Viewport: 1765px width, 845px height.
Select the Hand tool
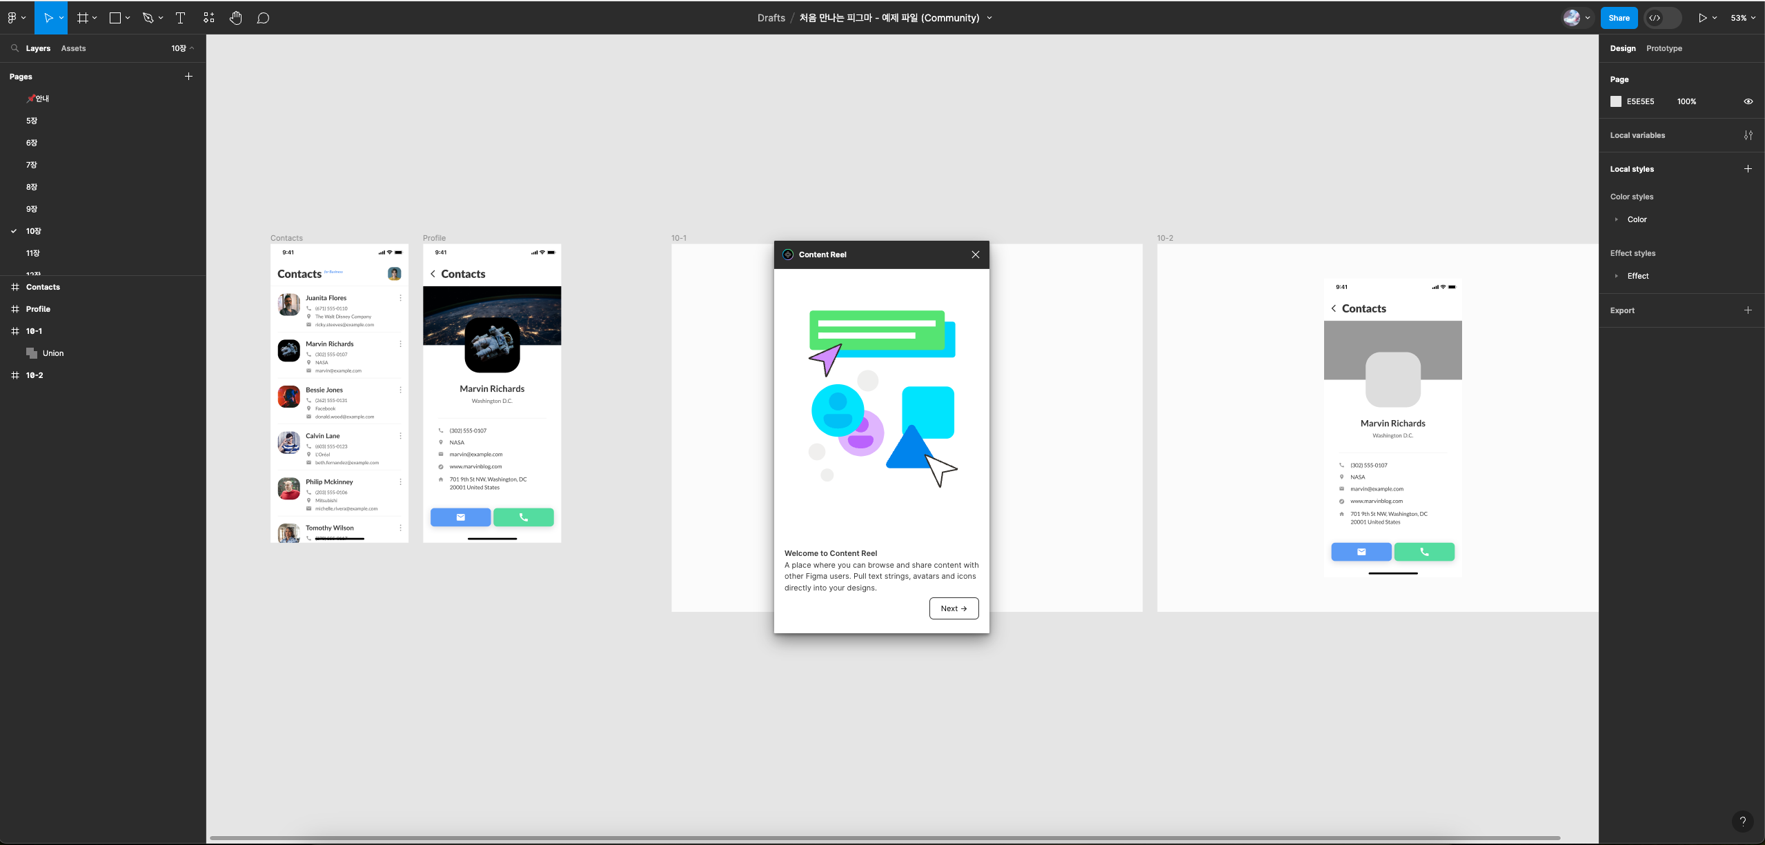click(235, 18)
